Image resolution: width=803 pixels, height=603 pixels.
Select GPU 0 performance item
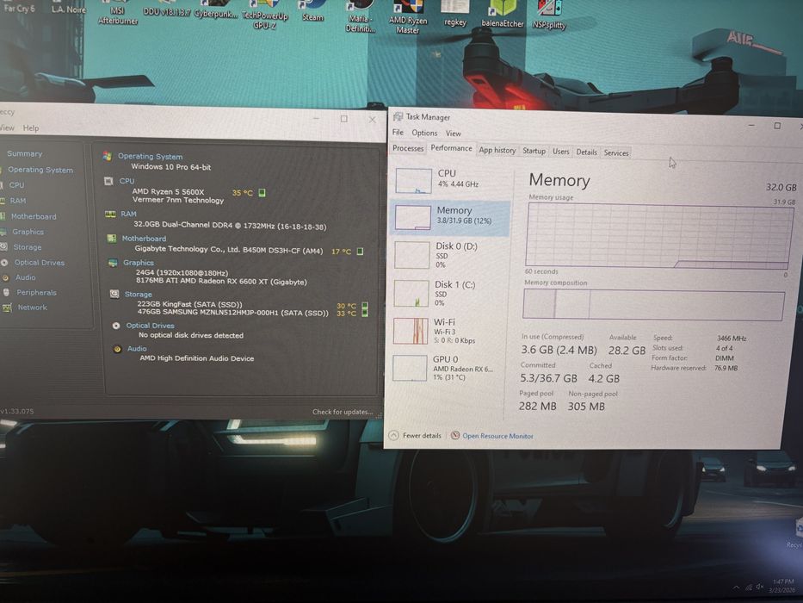[x=448, y=368]
